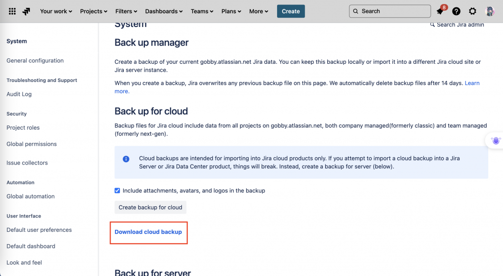Expand the Projects dropdown menu
The image size is (503, 276).
coord(94,11)
